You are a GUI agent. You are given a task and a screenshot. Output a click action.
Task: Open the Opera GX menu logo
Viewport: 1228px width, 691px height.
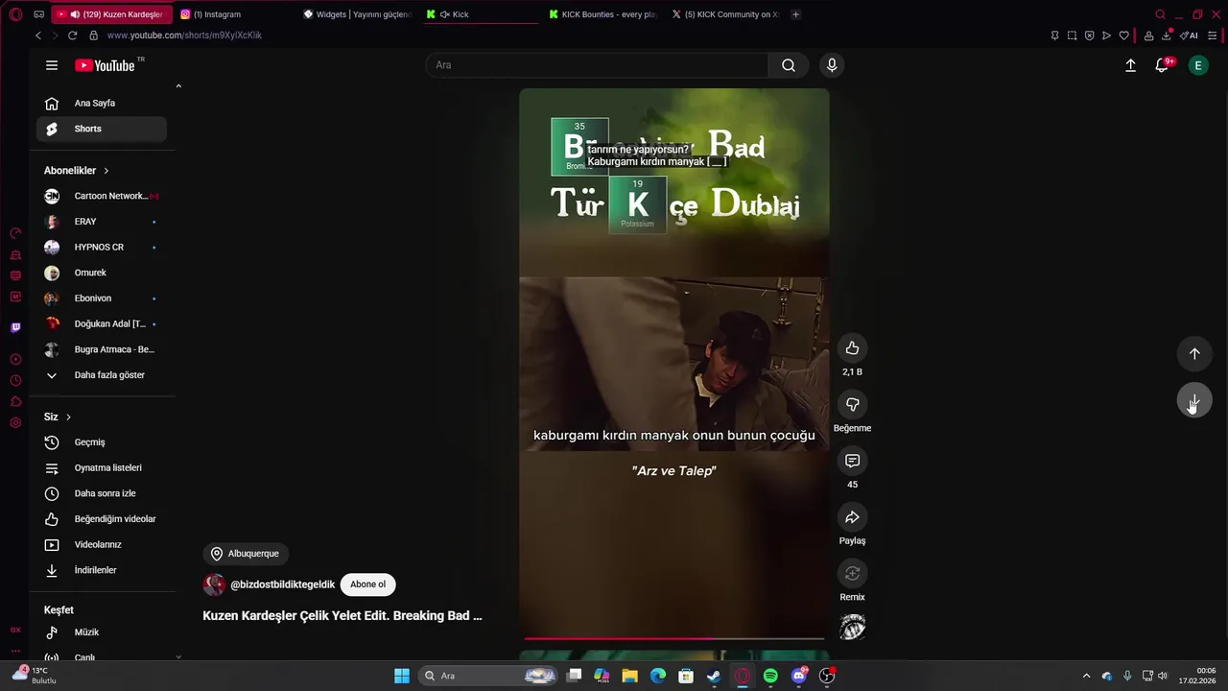[x=17, y=14]
